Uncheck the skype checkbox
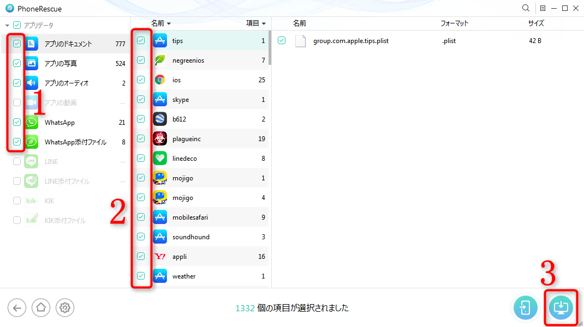This screenshot has height=327, width=584. (x=141, y=99)
